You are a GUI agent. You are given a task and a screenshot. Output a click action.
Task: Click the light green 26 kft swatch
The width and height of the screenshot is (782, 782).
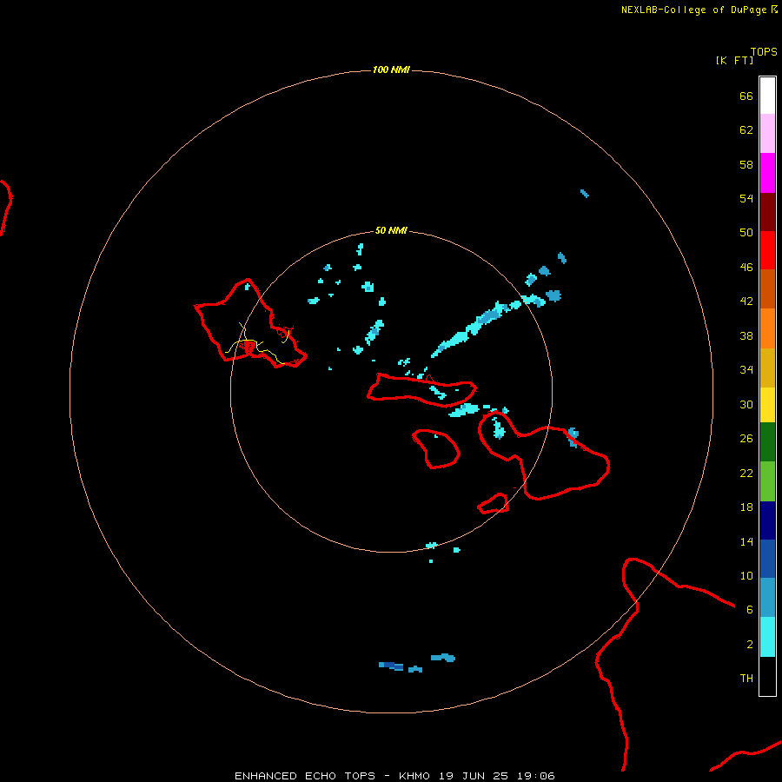[767, 481]
